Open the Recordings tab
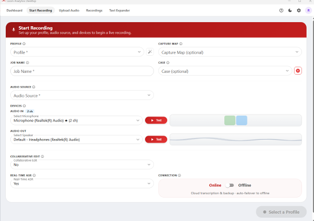The image size is (314, 221). [94, 10]
